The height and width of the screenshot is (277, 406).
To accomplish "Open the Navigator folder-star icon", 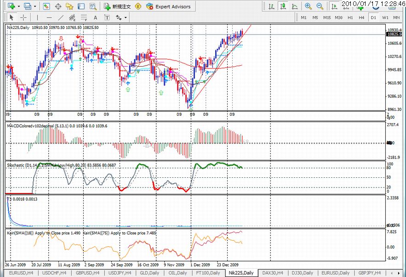I will [69, 6].
